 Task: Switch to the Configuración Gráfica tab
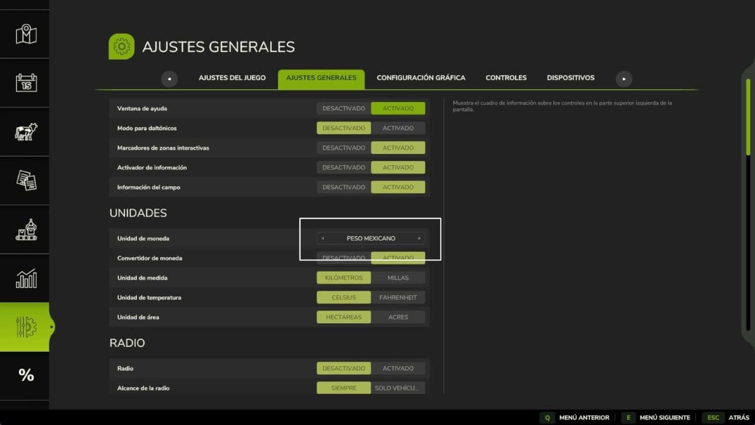421,78
